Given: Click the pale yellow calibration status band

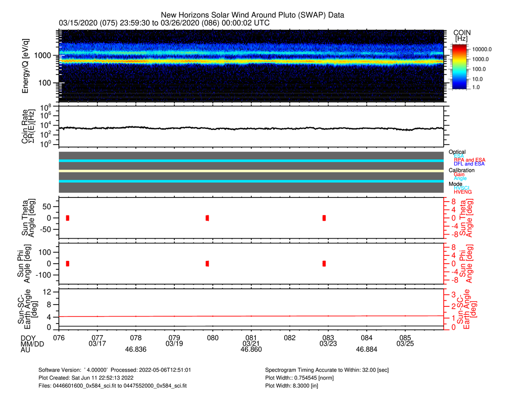Looking at the screenshot, I should [251, 171].
